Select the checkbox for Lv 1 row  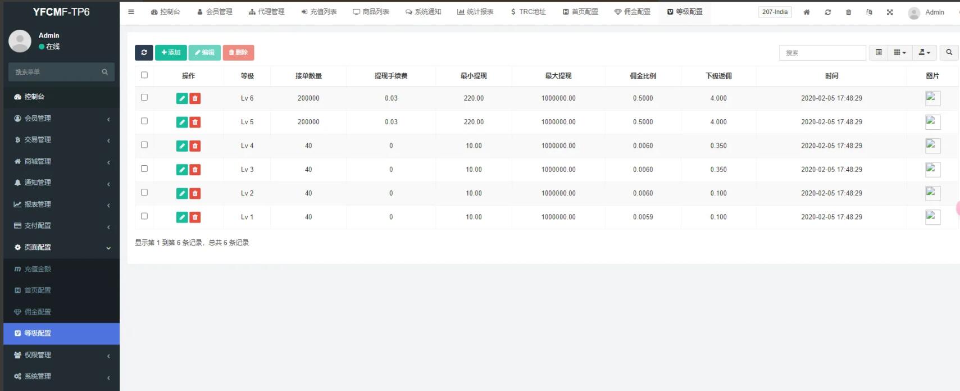144,216
